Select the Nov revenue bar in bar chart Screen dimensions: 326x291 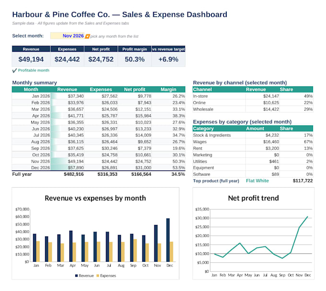[156, 243]
